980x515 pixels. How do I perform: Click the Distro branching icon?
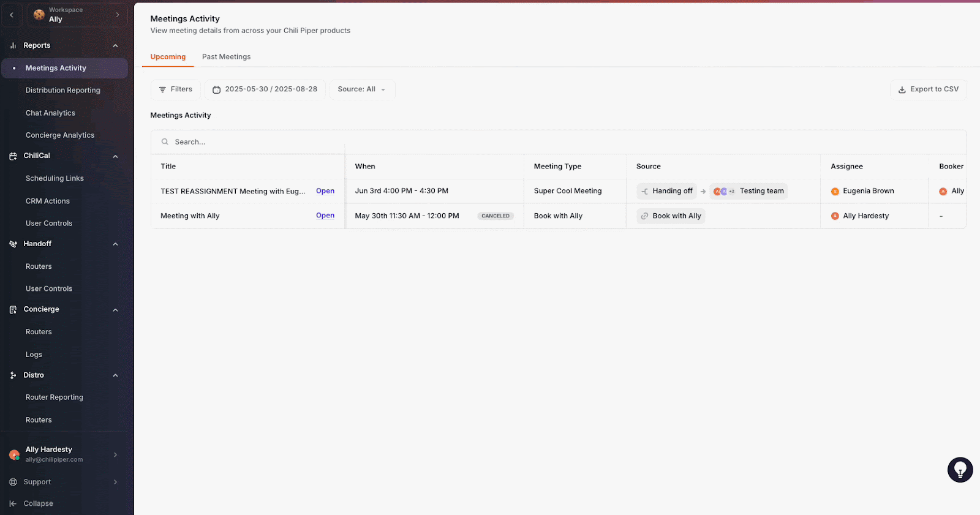(13, 375)
